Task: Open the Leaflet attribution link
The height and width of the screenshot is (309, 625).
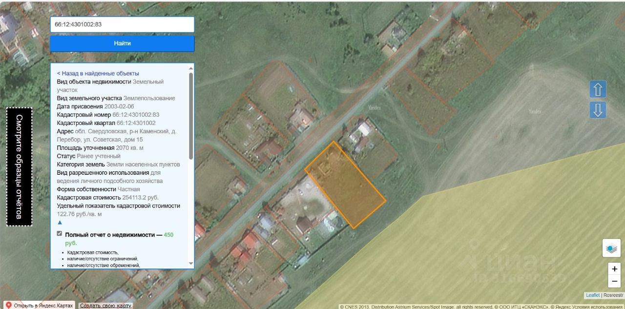Action: (x=593, y=295)
